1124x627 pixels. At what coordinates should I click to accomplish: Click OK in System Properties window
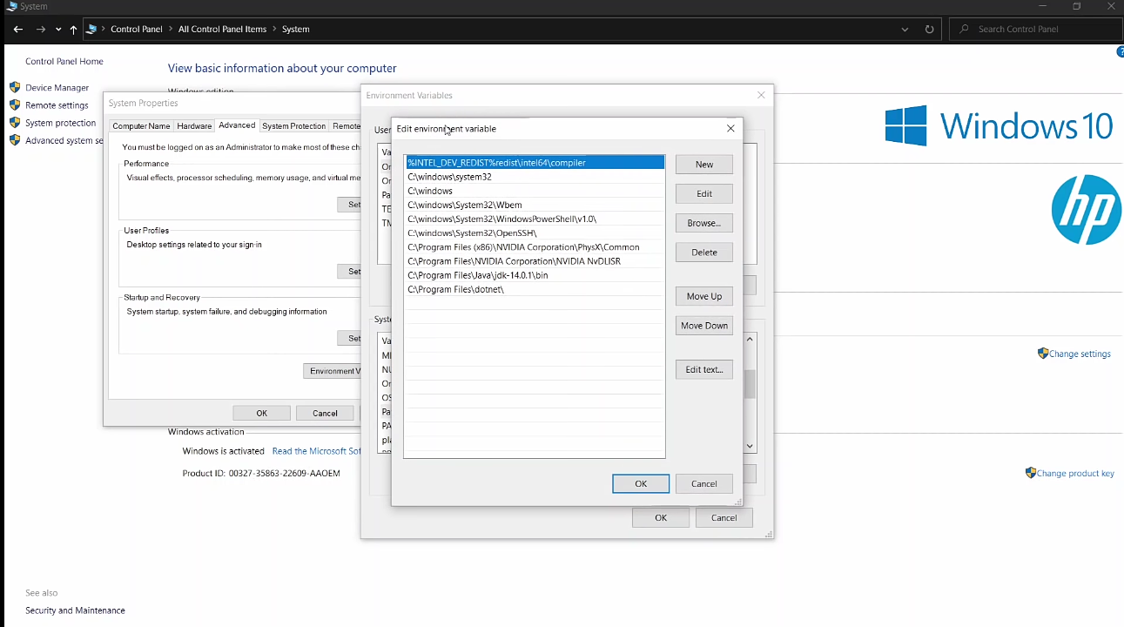tap(261, 413)
